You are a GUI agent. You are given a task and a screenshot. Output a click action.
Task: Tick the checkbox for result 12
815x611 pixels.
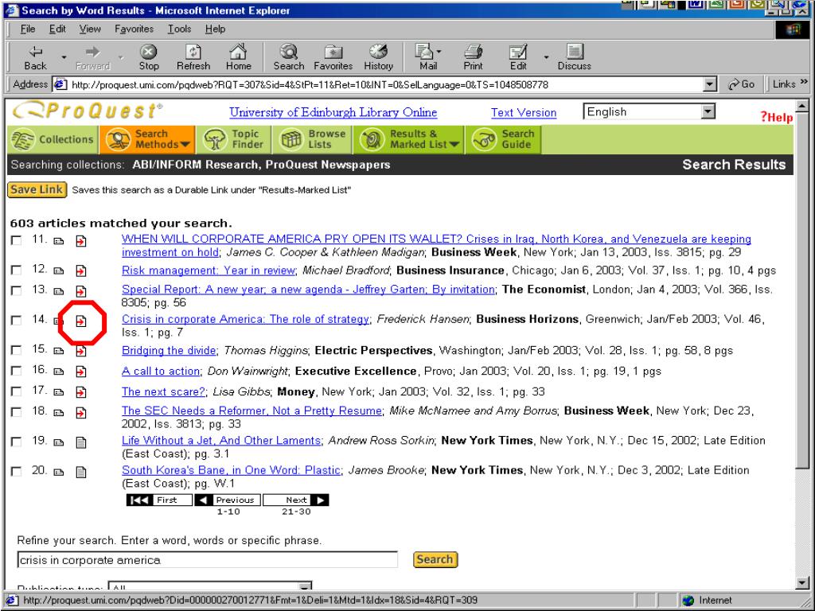pos(17,270)
